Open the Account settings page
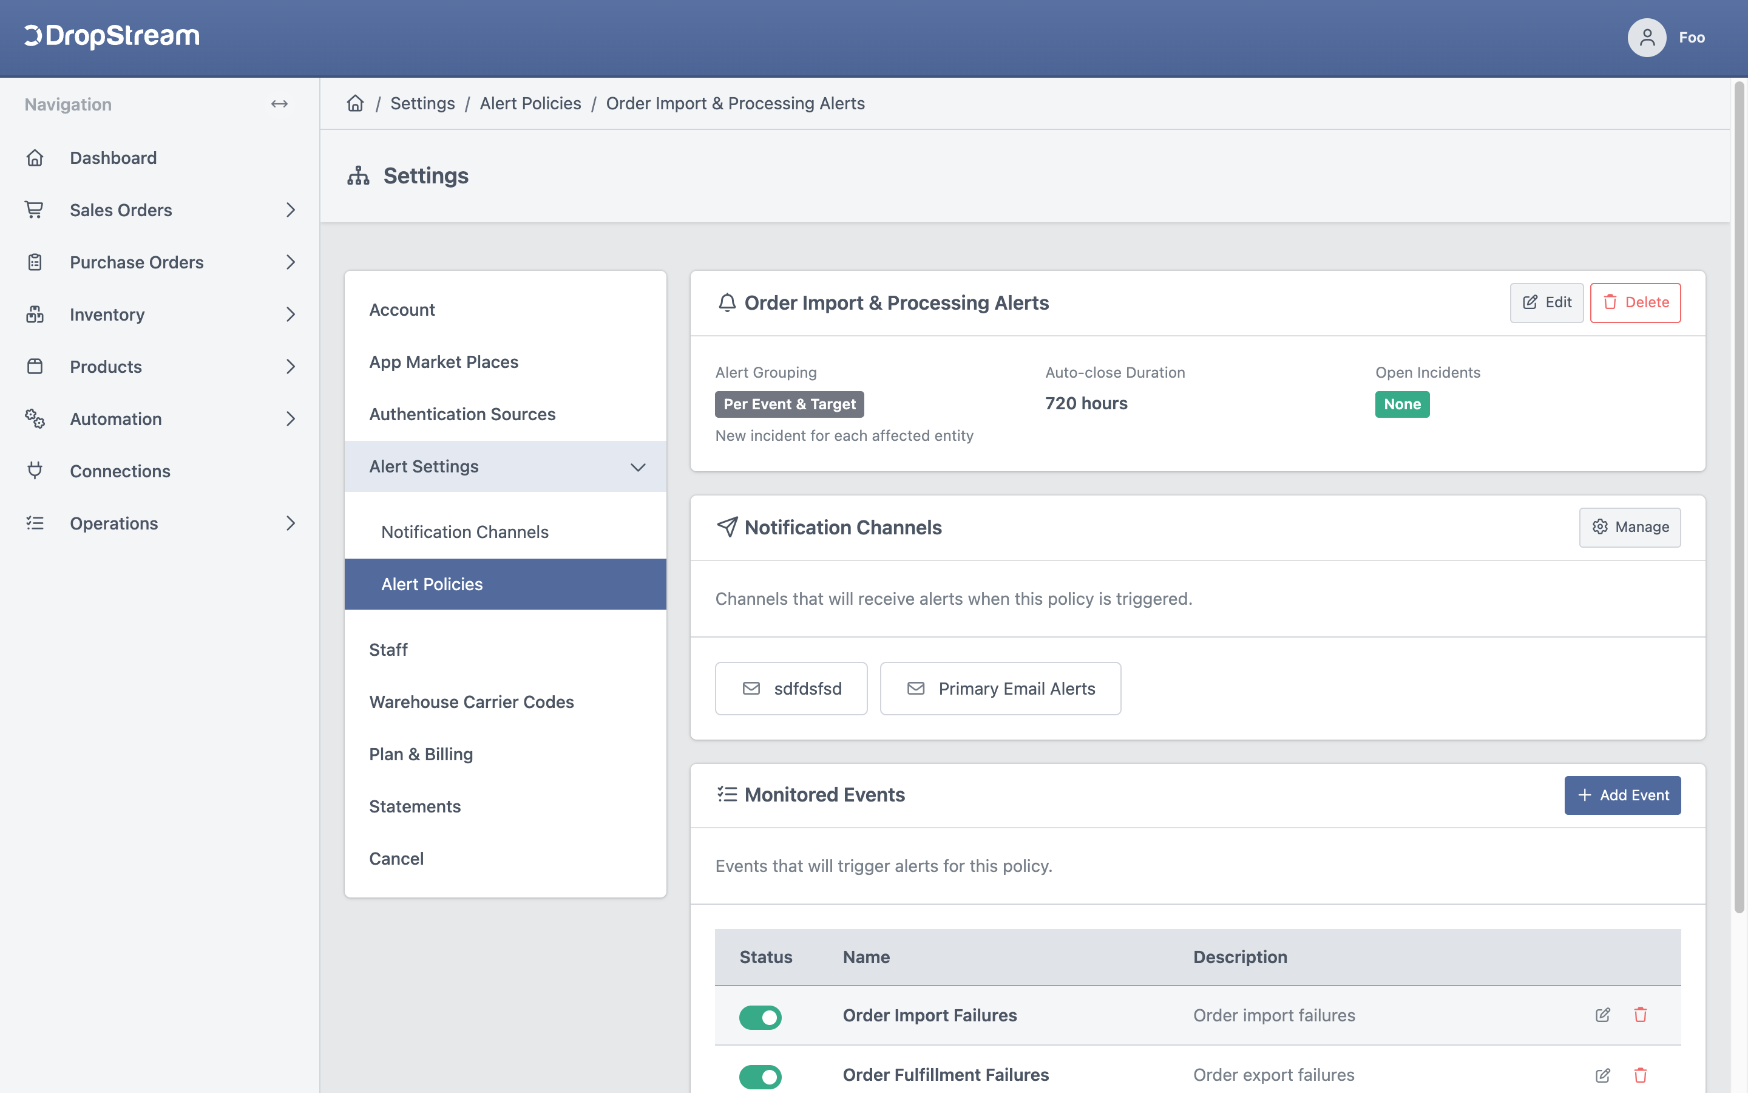 [x=505, y=310]
